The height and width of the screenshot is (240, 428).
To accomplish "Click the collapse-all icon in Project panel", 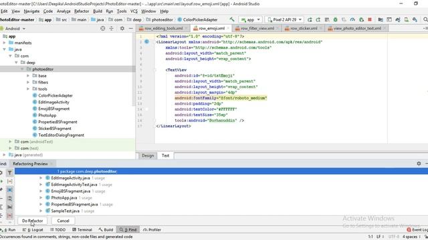I will click(x=112, y=28).
